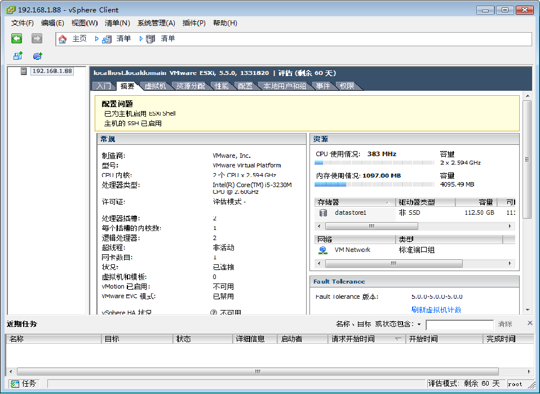The width and height of the screenshot is (540, 394).
Task: Click the vSphere Client title bar icon
Action: pyautogui.click(x=11, y=10)
